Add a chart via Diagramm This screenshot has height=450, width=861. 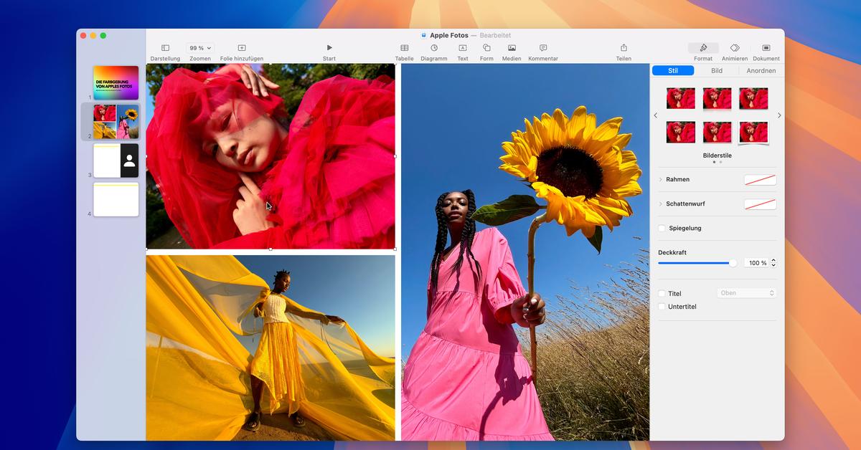[434, 52]
